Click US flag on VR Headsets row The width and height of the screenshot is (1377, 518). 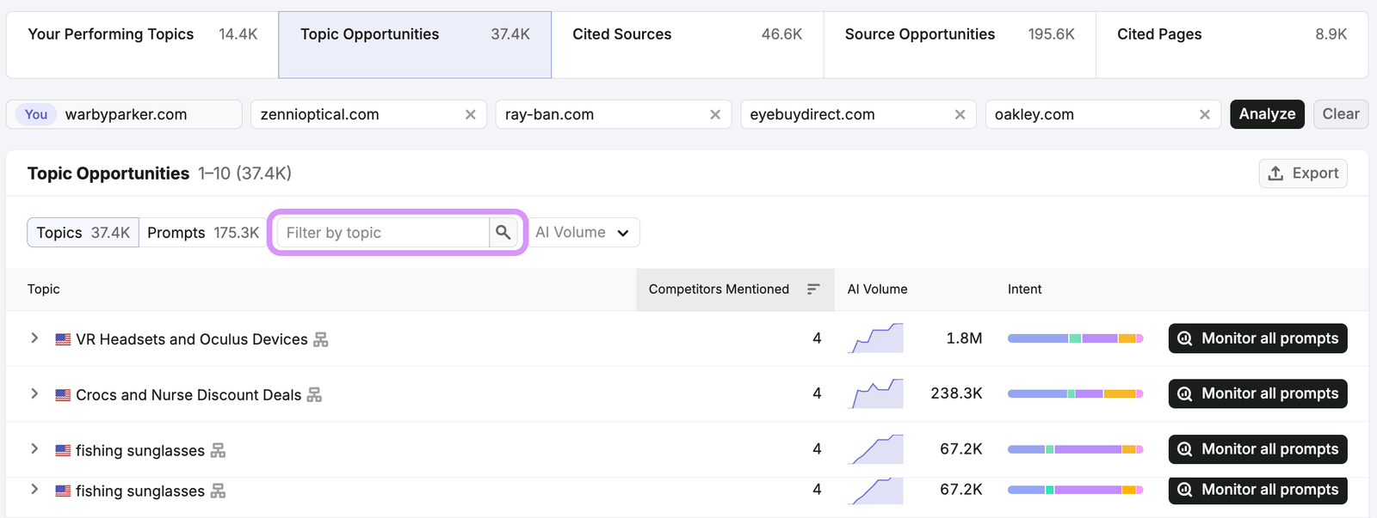tap(63, 339)
